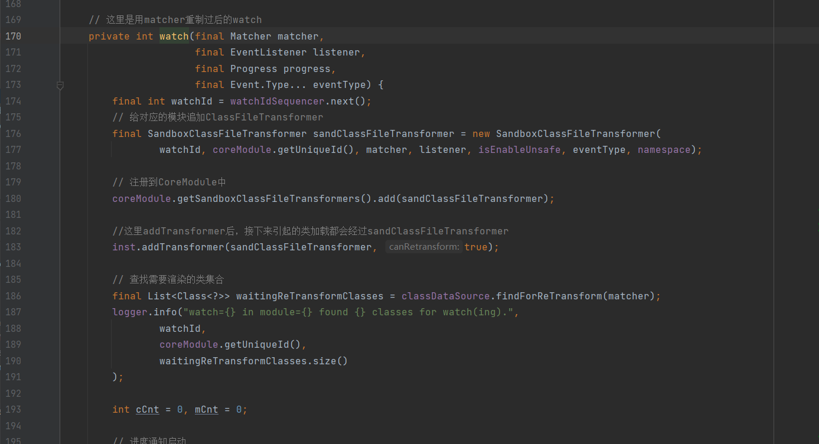Click the namespace argument on line 177
Viewport: 819px width, 444px height.
tap(664, 150)
